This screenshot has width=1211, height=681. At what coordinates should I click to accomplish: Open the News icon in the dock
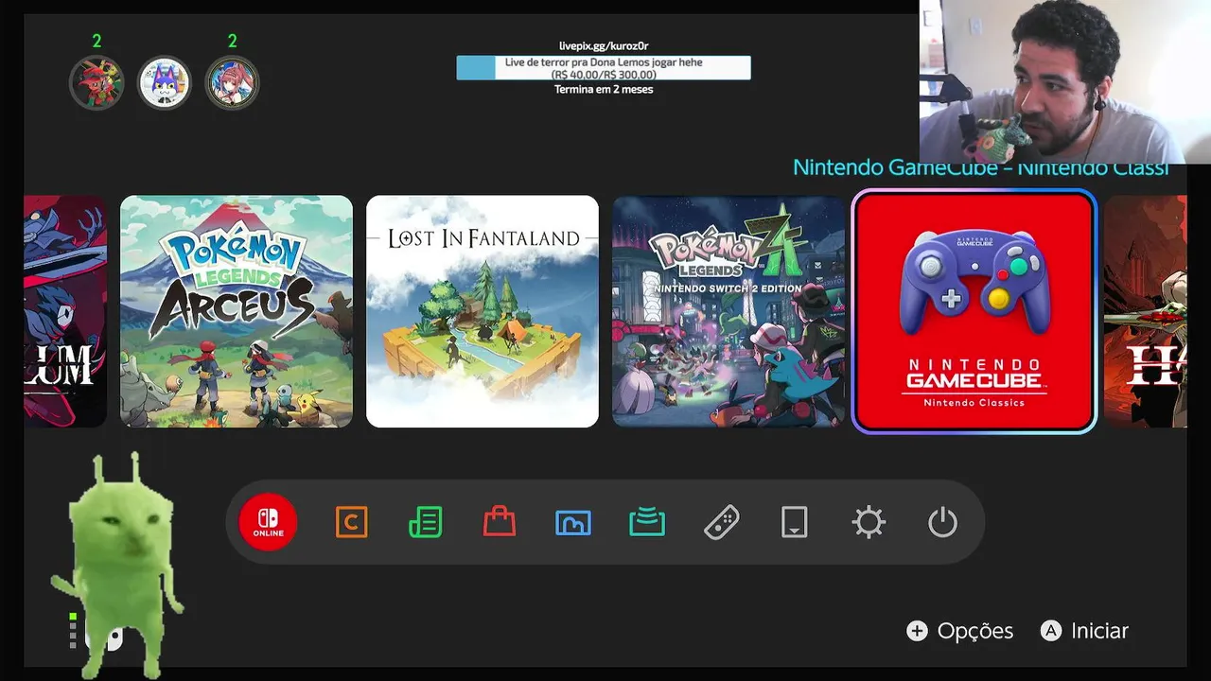[425, 522]
